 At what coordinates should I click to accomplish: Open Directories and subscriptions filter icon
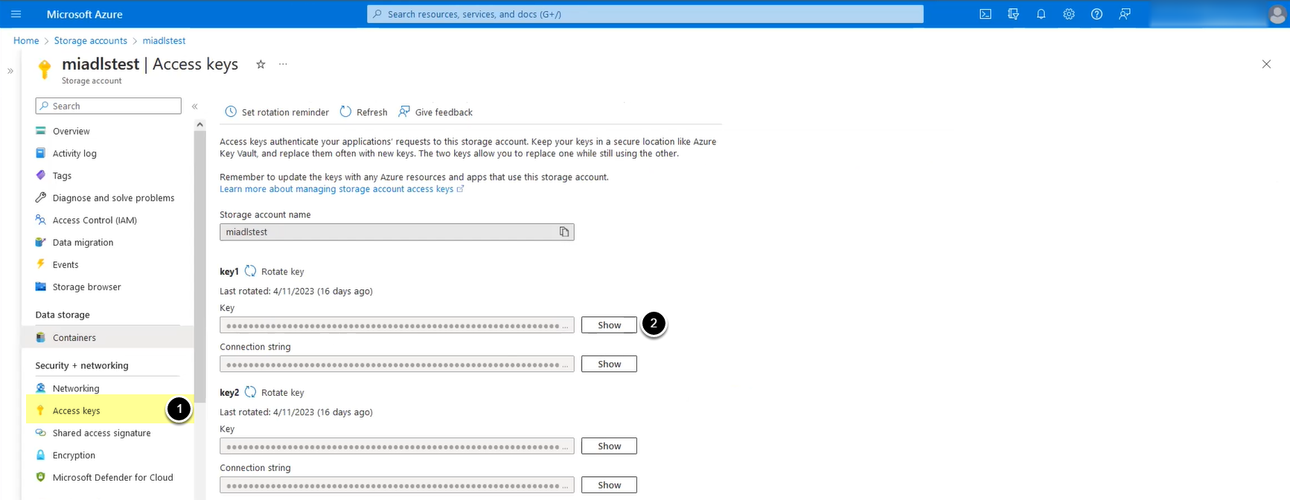[1013, 14]
